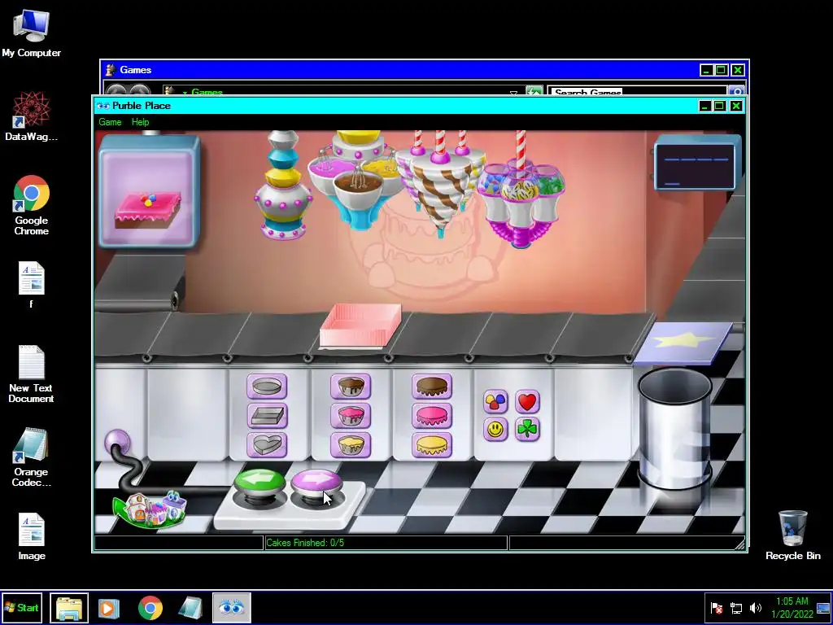
Task: Pick the pink icing button
Action: (432, 416)
